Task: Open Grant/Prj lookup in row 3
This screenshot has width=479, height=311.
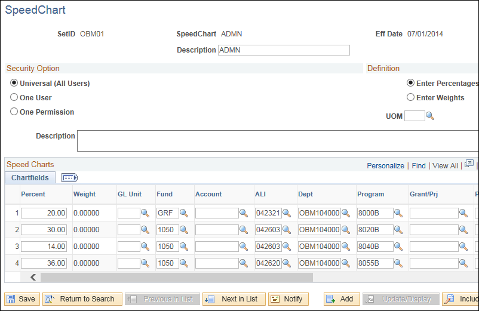Action: 463,247
